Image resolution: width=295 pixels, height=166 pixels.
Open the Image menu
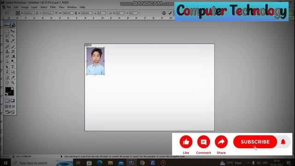[x=24, y=7]
